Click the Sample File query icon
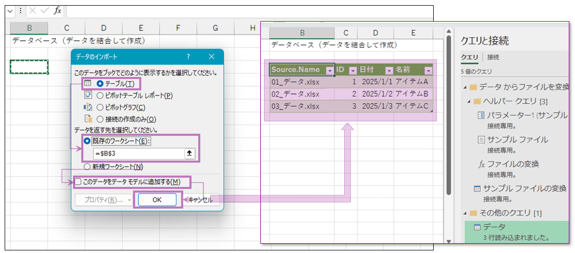 [481, 139]
